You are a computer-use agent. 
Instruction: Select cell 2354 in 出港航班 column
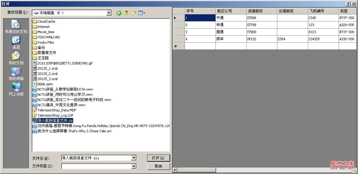pyautogui.click(x=292, y=39)
